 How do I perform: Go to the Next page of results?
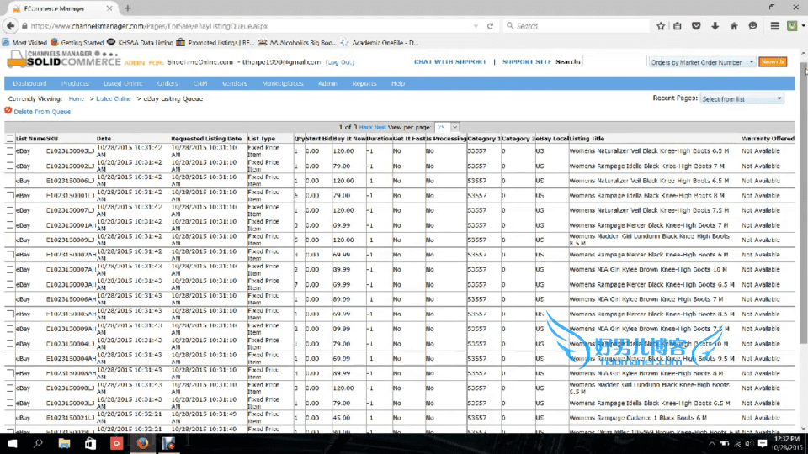(380, 127)
